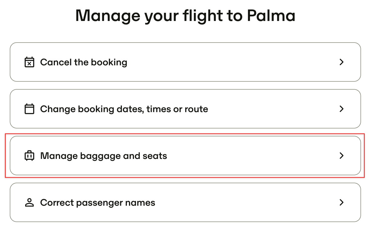Click the person icon for passenger names
The width and height of the screenshot is (372, 230).
29,202
